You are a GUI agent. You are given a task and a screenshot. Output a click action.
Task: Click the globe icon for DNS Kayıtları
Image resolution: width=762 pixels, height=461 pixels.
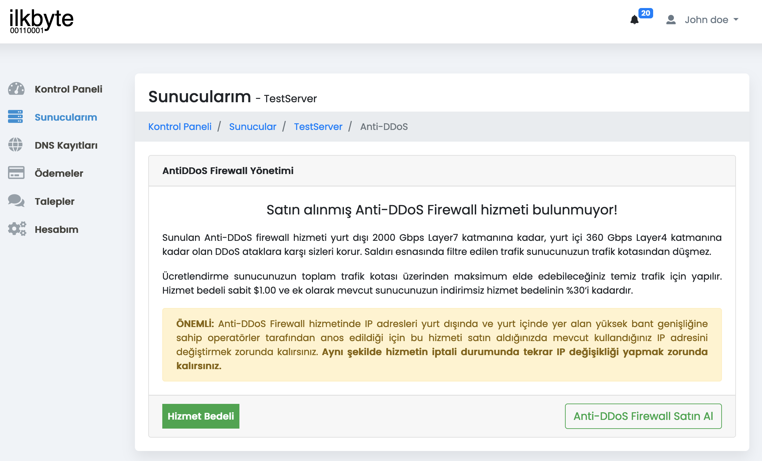pyautogui.click(x=15, y=145)
